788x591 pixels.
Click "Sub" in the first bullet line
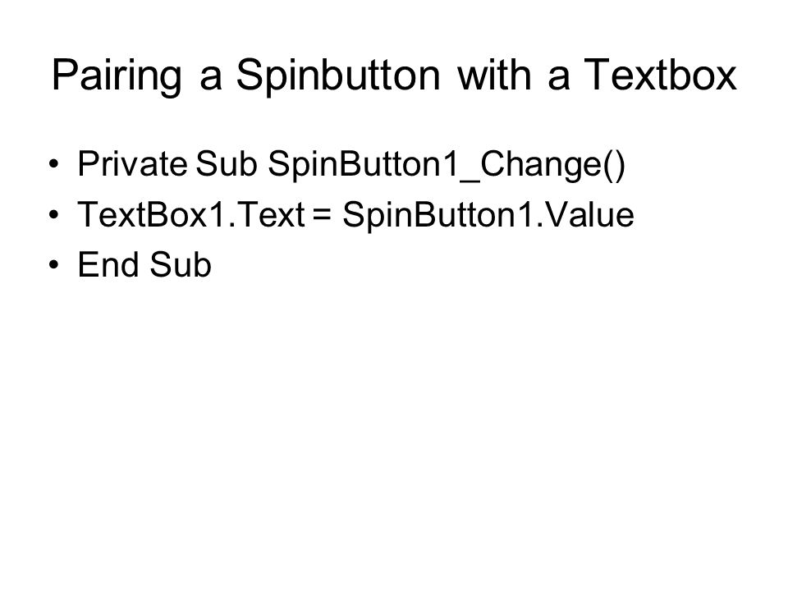click(x=227, y=164)
